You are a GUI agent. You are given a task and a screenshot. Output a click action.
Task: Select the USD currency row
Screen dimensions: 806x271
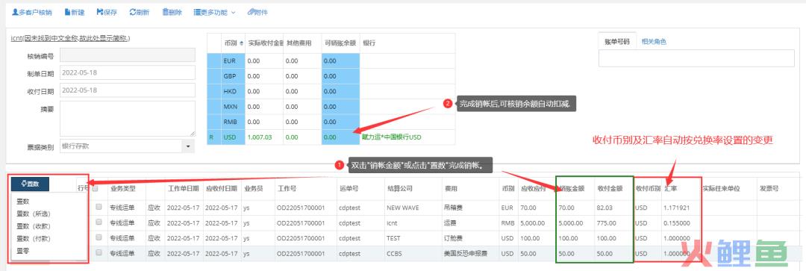(331, 137)
